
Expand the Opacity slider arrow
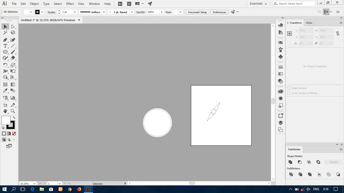point(161,12)
